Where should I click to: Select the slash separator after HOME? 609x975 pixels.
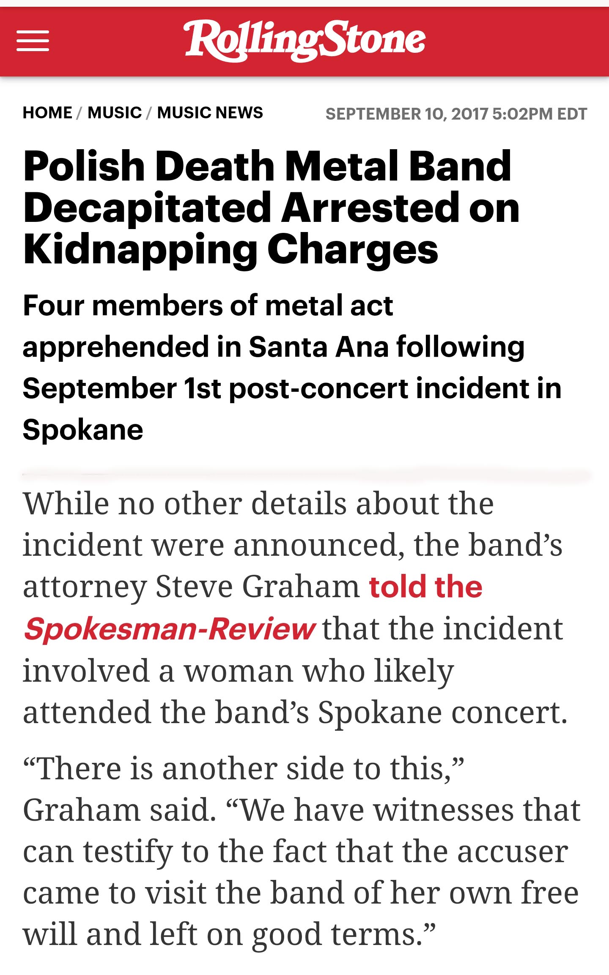click(80, 113)
